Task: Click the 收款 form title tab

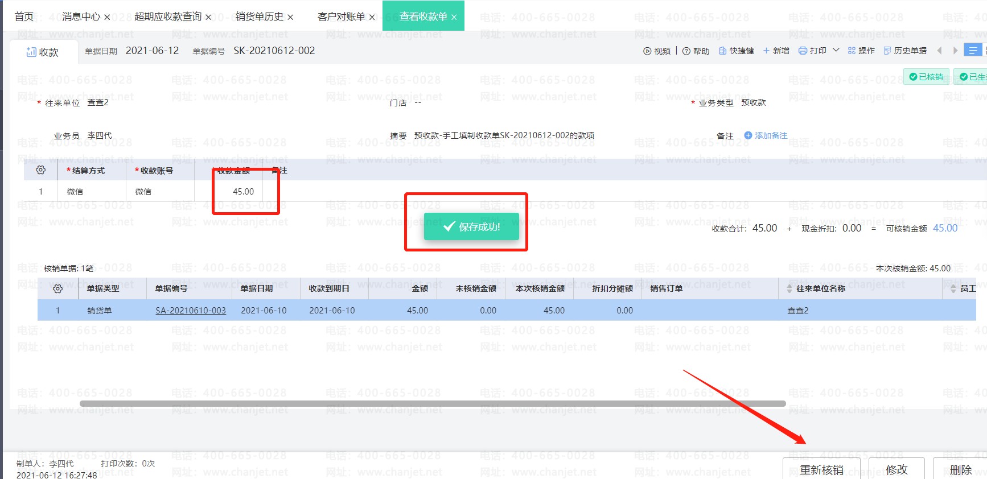Action: pyautogui.click(x=42, y=52)
